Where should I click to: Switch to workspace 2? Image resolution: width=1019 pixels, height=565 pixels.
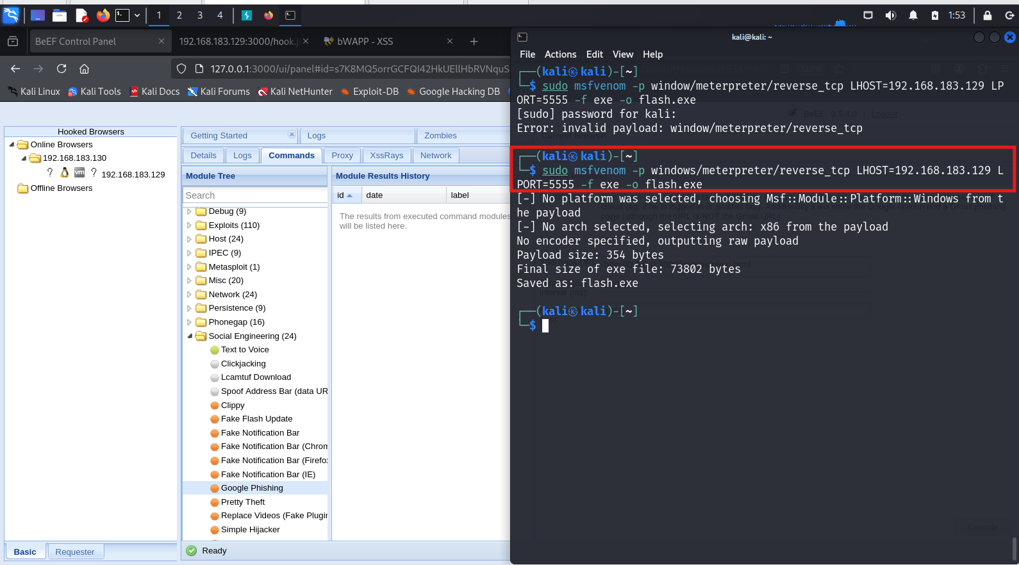pyautogui.click(x=179, y=15)
